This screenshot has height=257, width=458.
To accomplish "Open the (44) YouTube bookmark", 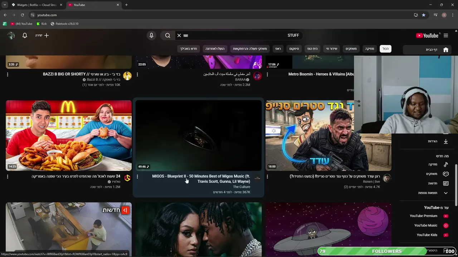I will [x=21, y=24].
